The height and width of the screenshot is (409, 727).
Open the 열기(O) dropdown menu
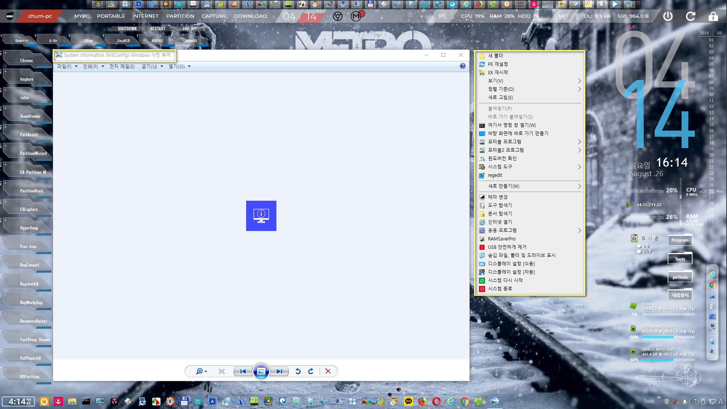coord(179,66)
